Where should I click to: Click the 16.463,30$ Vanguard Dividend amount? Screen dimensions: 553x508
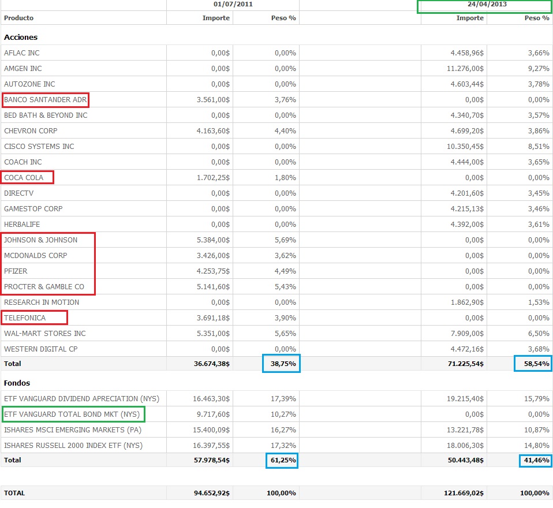(x=211, y=399)
